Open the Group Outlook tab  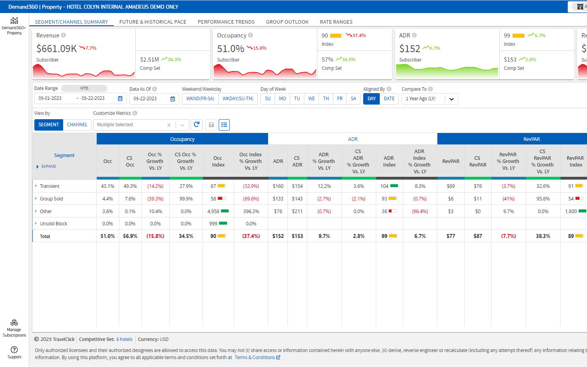pos(287,22)
